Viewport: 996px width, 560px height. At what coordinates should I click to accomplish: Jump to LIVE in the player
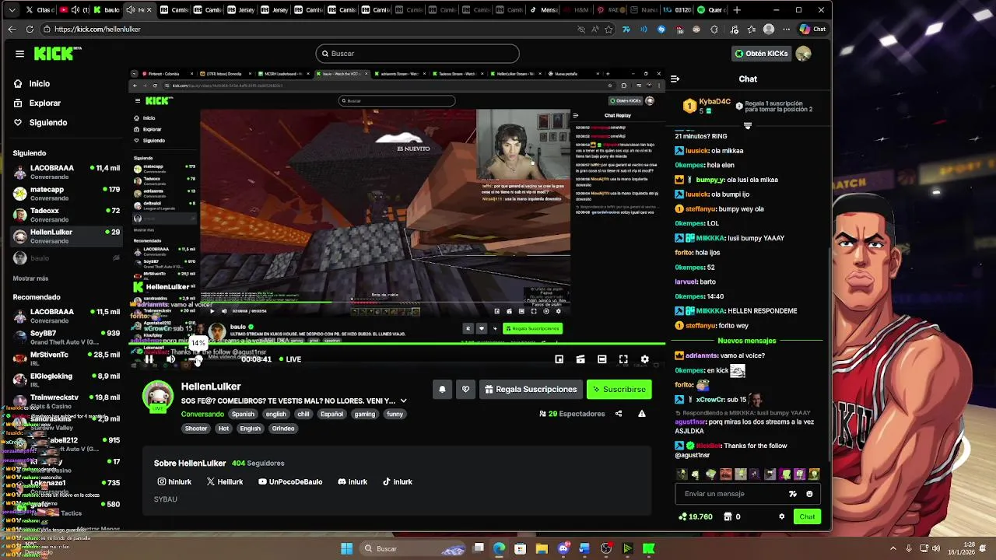point(289,359)
